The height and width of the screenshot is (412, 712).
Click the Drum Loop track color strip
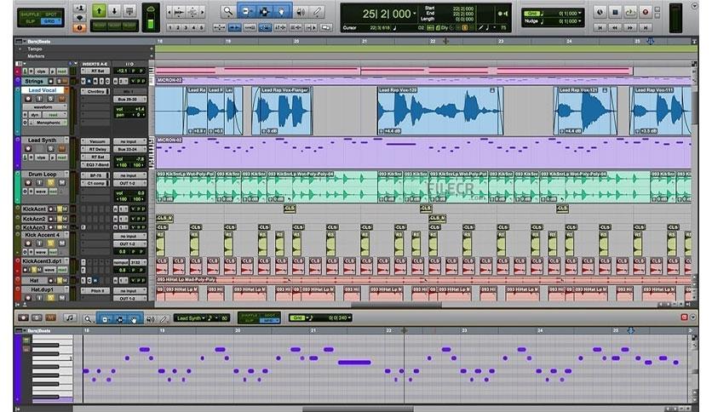click(17, 187)
